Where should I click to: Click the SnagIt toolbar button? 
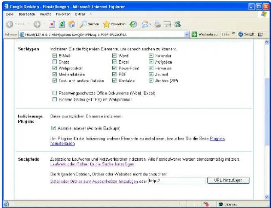(246, 34)
